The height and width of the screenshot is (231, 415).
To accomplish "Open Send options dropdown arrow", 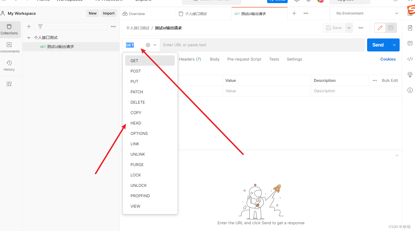I will (394, 45).
